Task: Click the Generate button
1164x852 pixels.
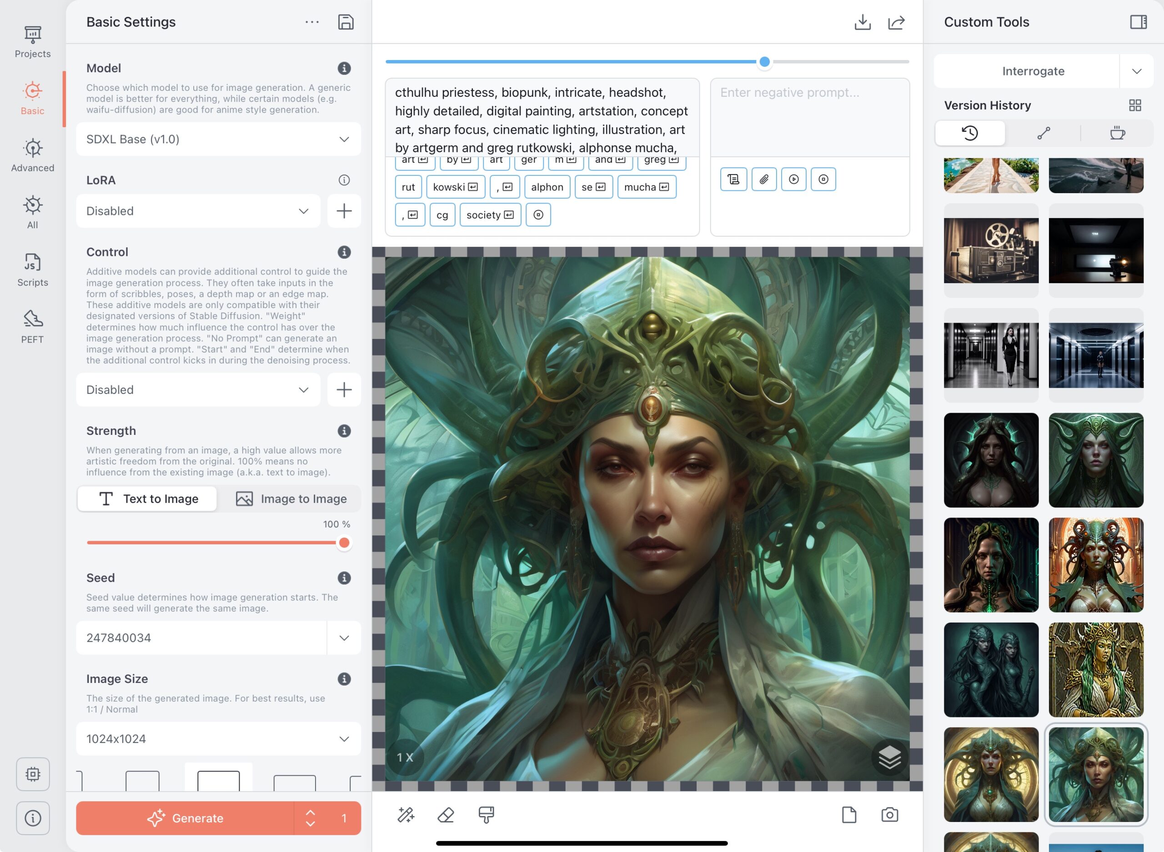Action: (x=185, y=818)
